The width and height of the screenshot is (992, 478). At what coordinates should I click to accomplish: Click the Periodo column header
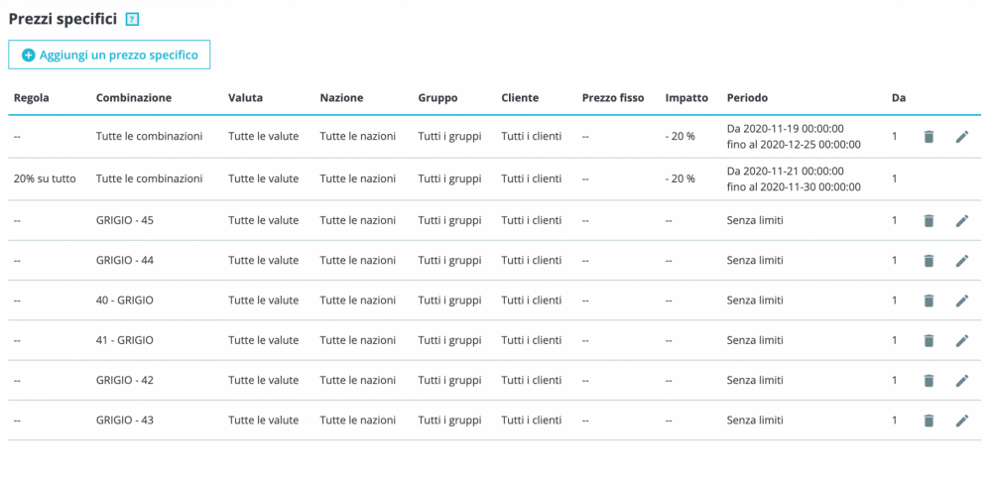click(x=748, y=98)
